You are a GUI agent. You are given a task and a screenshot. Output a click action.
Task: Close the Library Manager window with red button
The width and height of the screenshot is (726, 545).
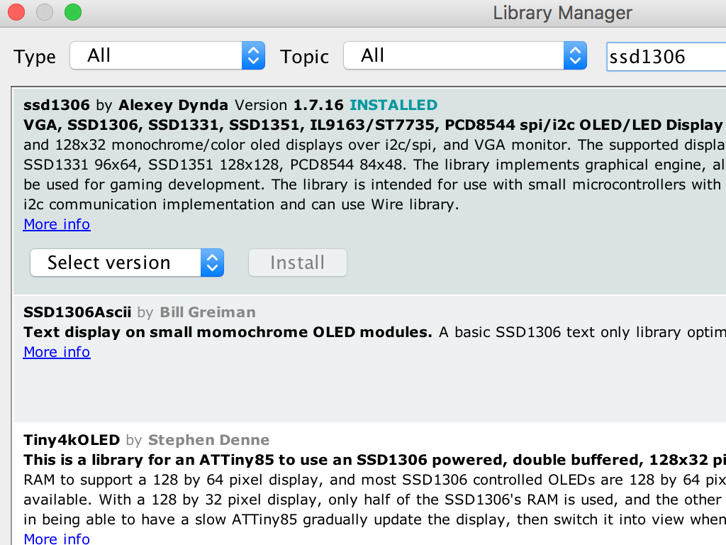tap(16, 12)
